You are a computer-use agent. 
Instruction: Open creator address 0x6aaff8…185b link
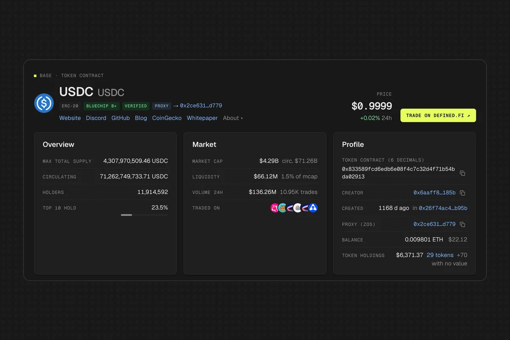pos(434,193)
